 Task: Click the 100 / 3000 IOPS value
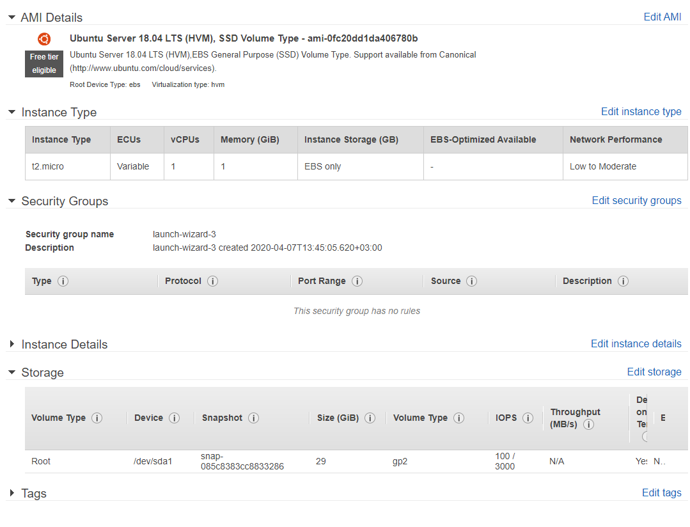pyautogui.click(x=505, y=461)
